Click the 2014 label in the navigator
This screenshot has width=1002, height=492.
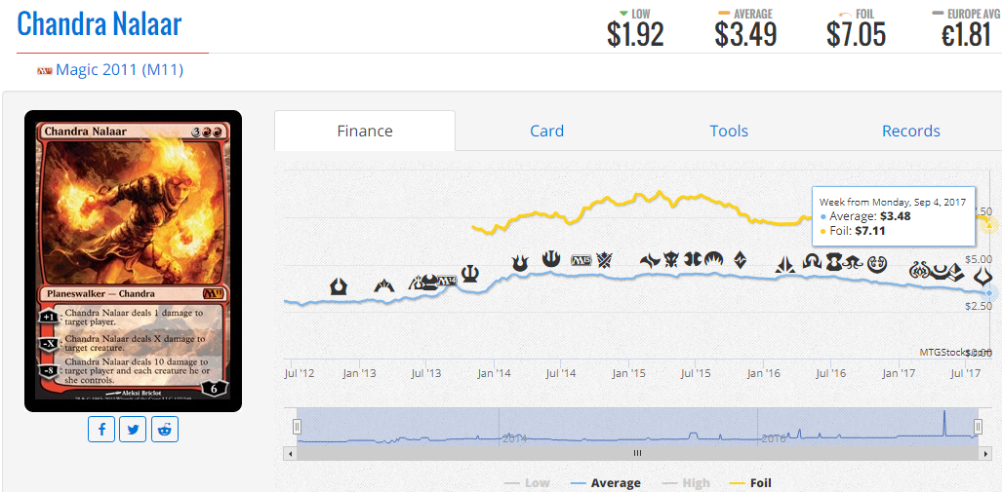pos(514,439)
